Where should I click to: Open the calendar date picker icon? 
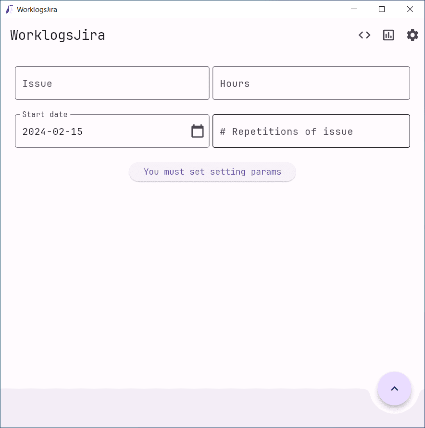point(198,131)
